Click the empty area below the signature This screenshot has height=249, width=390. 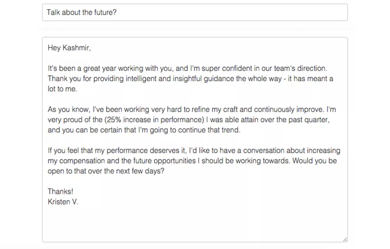click(x=195, y=224)
